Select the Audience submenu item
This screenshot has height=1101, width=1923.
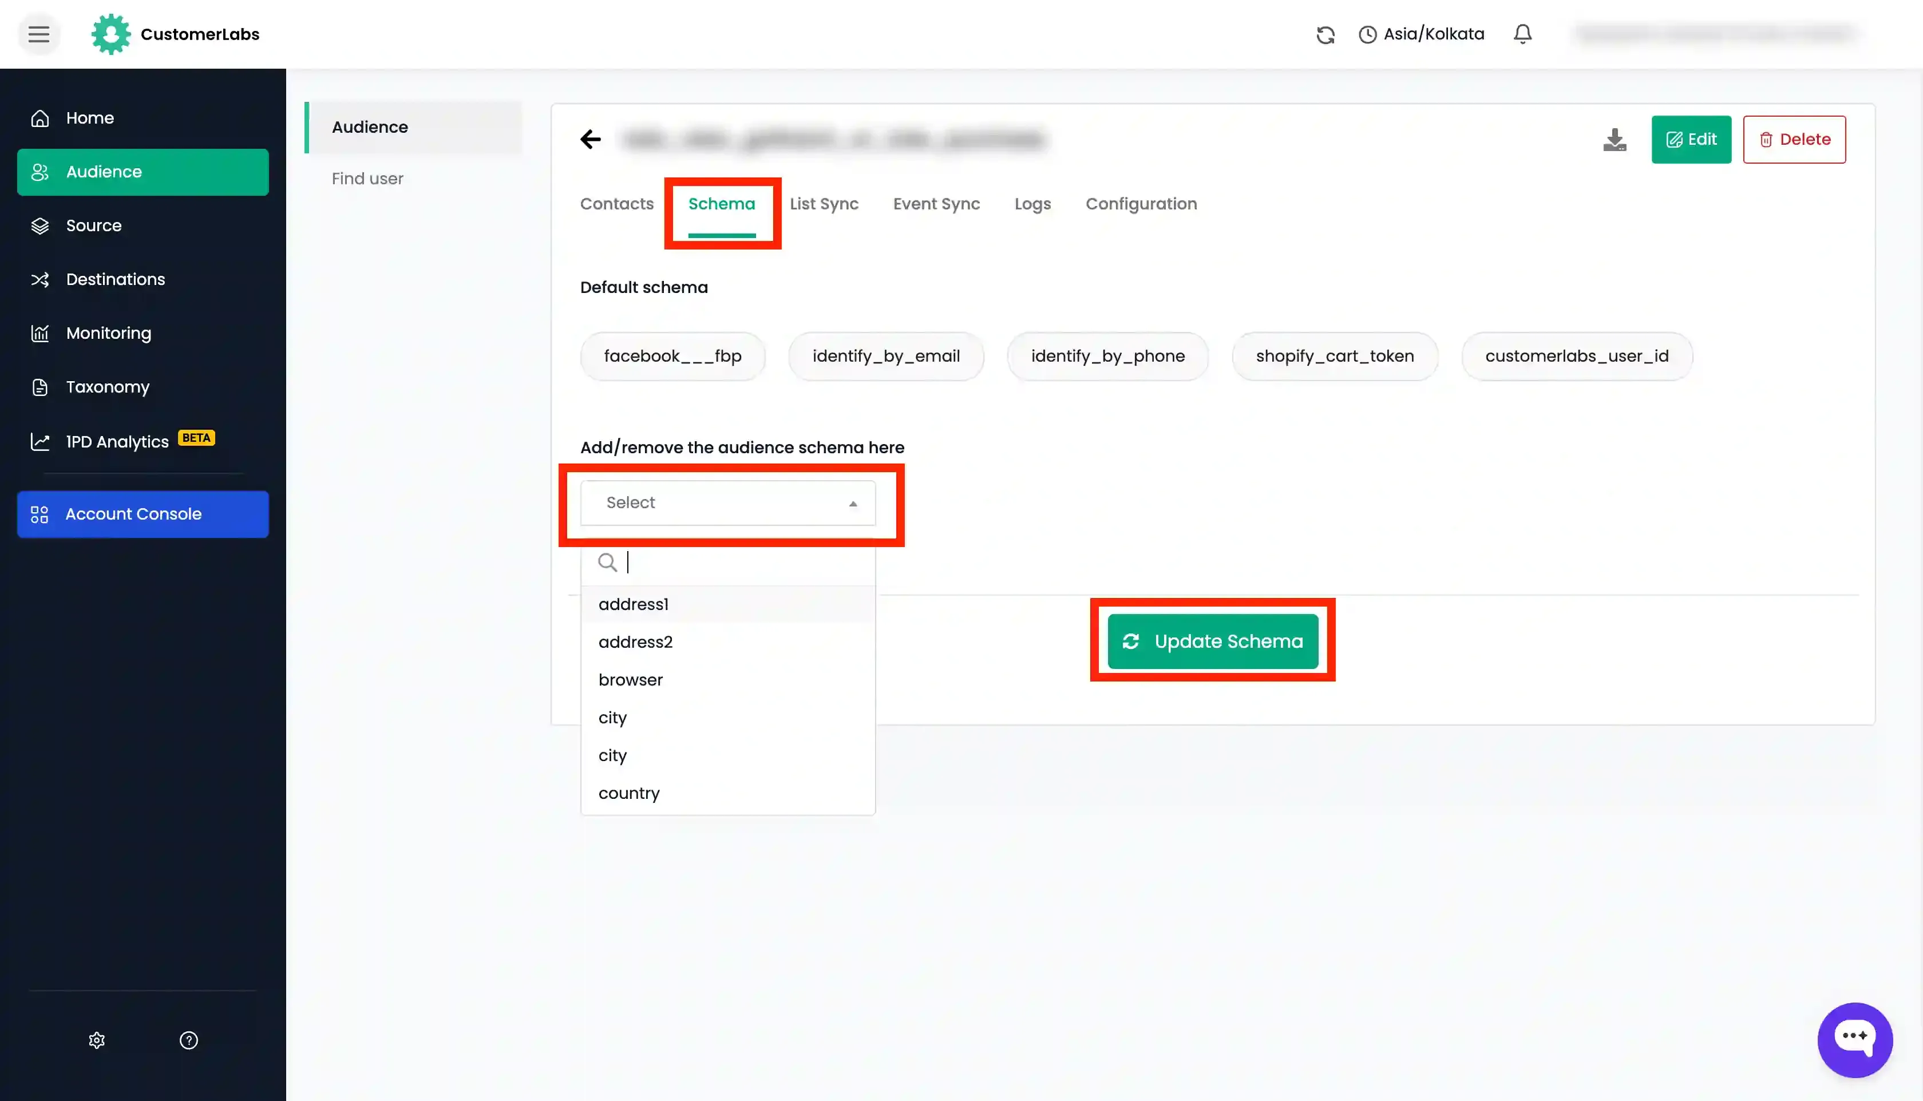tap(414, 127)
